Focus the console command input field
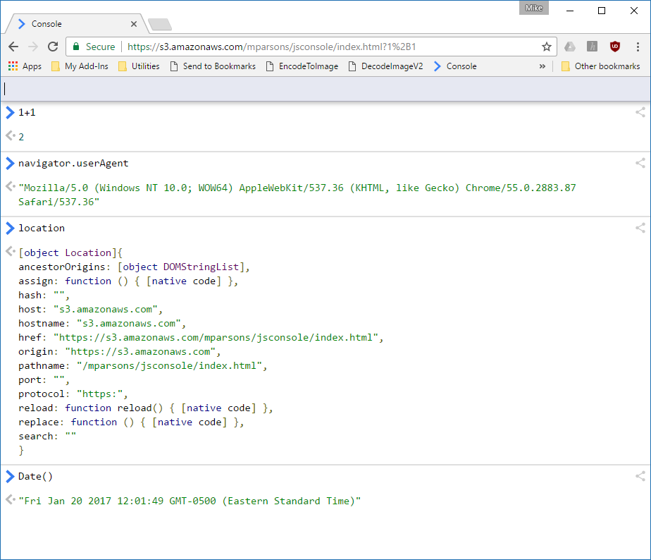 325,89
